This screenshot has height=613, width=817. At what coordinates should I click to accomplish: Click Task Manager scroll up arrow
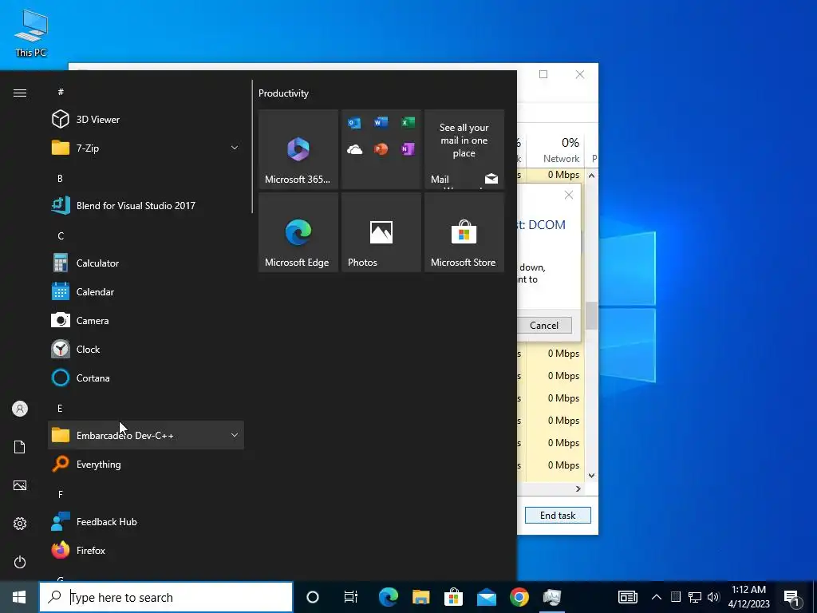[x=591, y=176]
